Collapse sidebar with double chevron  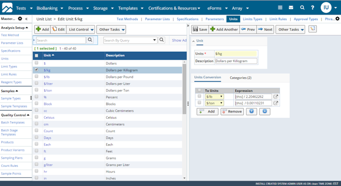click(x=26, y=19)
